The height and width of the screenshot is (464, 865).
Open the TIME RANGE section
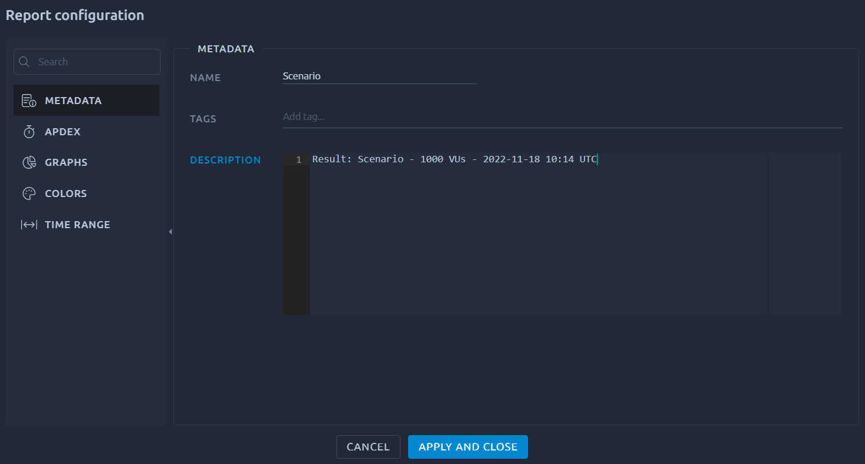coord(86,225)
